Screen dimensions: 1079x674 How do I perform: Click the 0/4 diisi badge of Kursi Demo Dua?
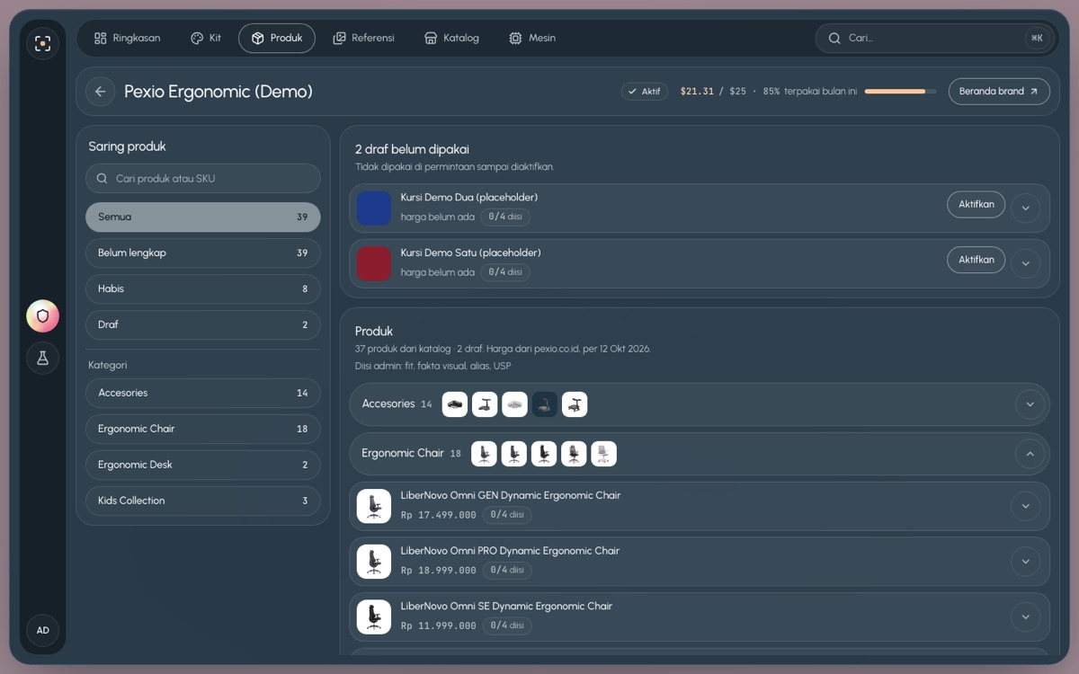tap(505, 217)
